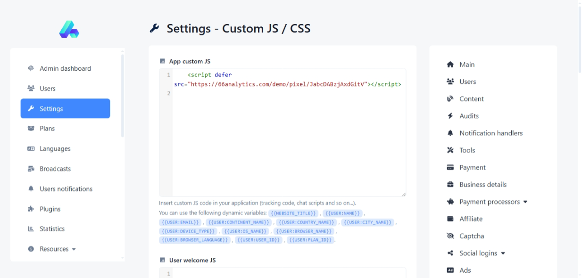Click the crossed-out eye icon for Captcha
This screenshot has width=582, height=278.
point(450,236)
